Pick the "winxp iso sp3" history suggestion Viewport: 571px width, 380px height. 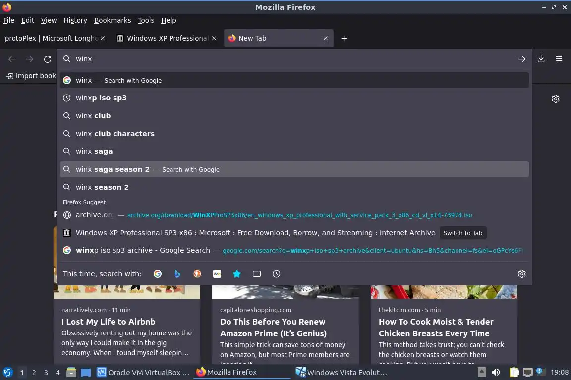[x=294, y=98]
